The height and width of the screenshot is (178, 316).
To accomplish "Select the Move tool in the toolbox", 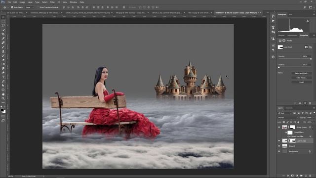I will (3, 17).
